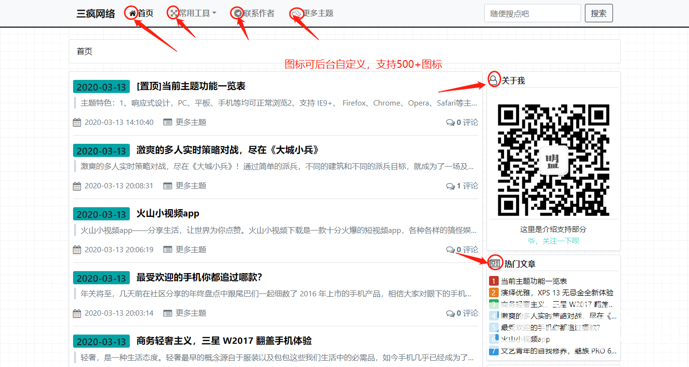Viewport: 689px width, 367px height.
Task: Click the comment bubble icon on the 大城小兵 post
Action: point(450,186)
